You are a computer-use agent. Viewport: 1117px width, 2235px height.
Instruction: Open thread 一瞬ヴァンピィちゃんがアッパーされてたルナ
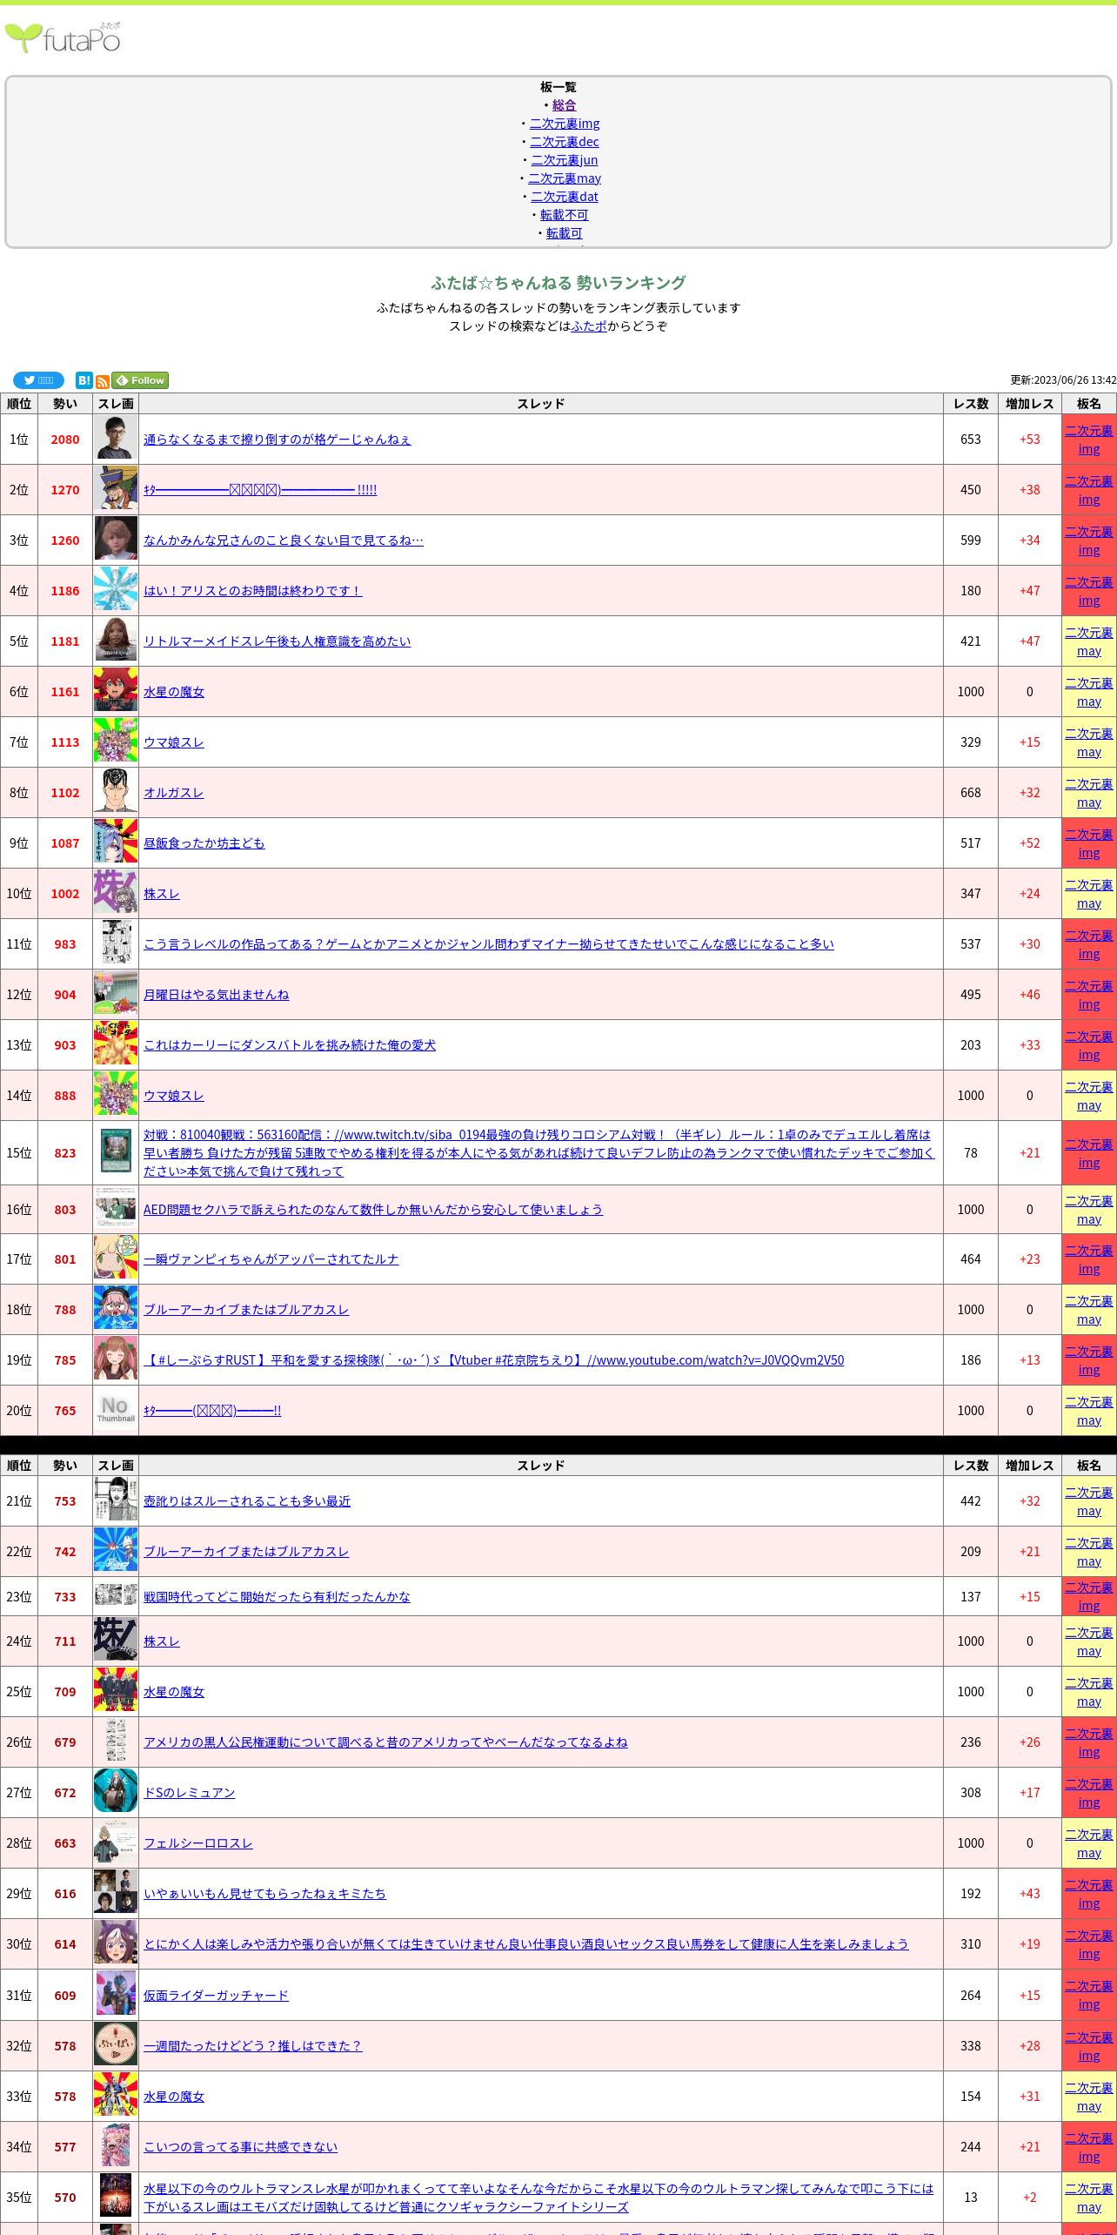point(271,1259)
